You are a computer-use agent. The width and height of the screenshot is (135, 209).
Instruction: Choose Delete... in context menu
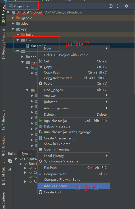pyautogui.click(x=74, y=115)
